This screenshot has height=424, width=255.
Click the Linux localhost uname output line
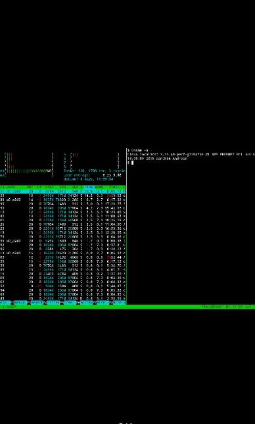191,155
